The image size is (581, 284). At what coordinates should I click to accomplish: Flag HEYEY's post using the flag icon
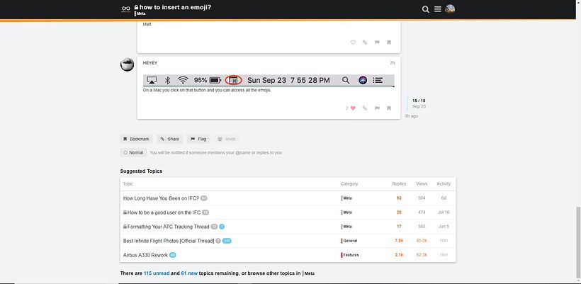(x=377, y=108)
